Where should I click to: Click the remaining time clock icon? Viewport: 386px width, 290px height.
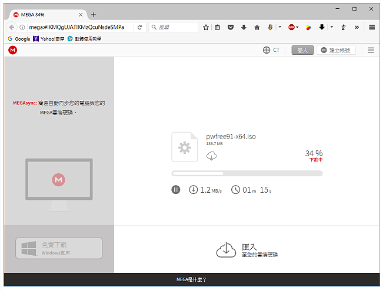(235, 190)
